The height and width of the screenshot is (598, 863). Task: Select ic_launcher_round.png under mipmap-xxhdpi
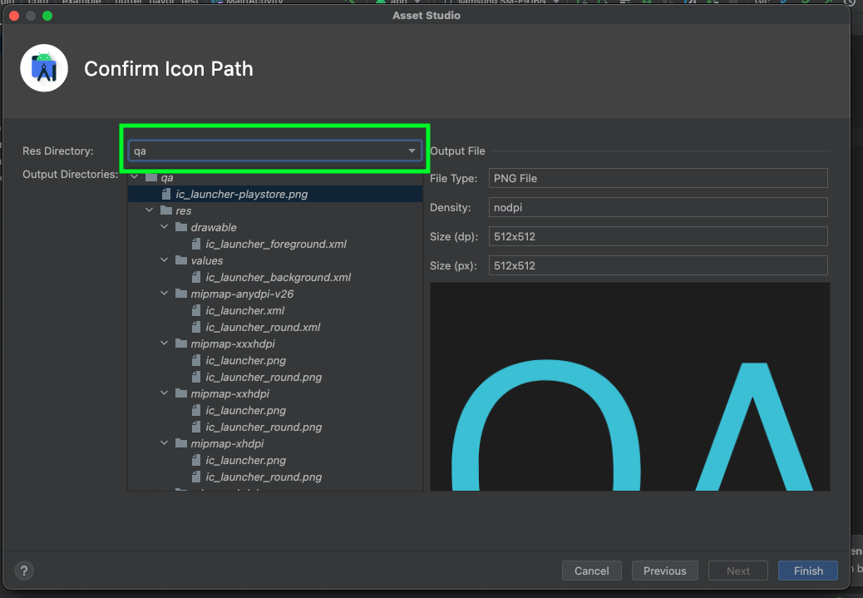[x=264, y=427]
